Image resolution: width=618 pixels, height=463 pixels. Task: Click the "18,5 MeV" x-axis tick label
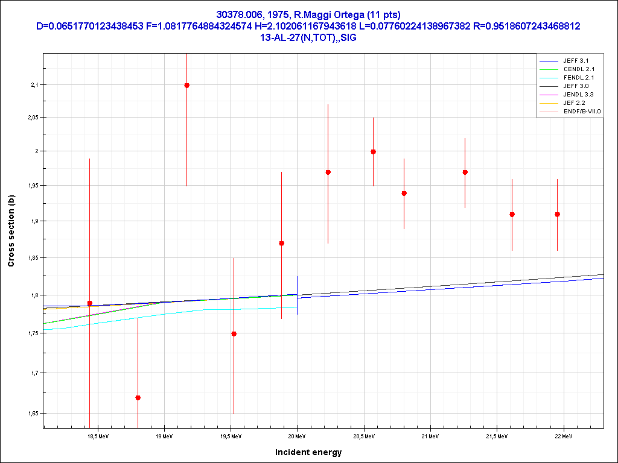tap(98, 436)
